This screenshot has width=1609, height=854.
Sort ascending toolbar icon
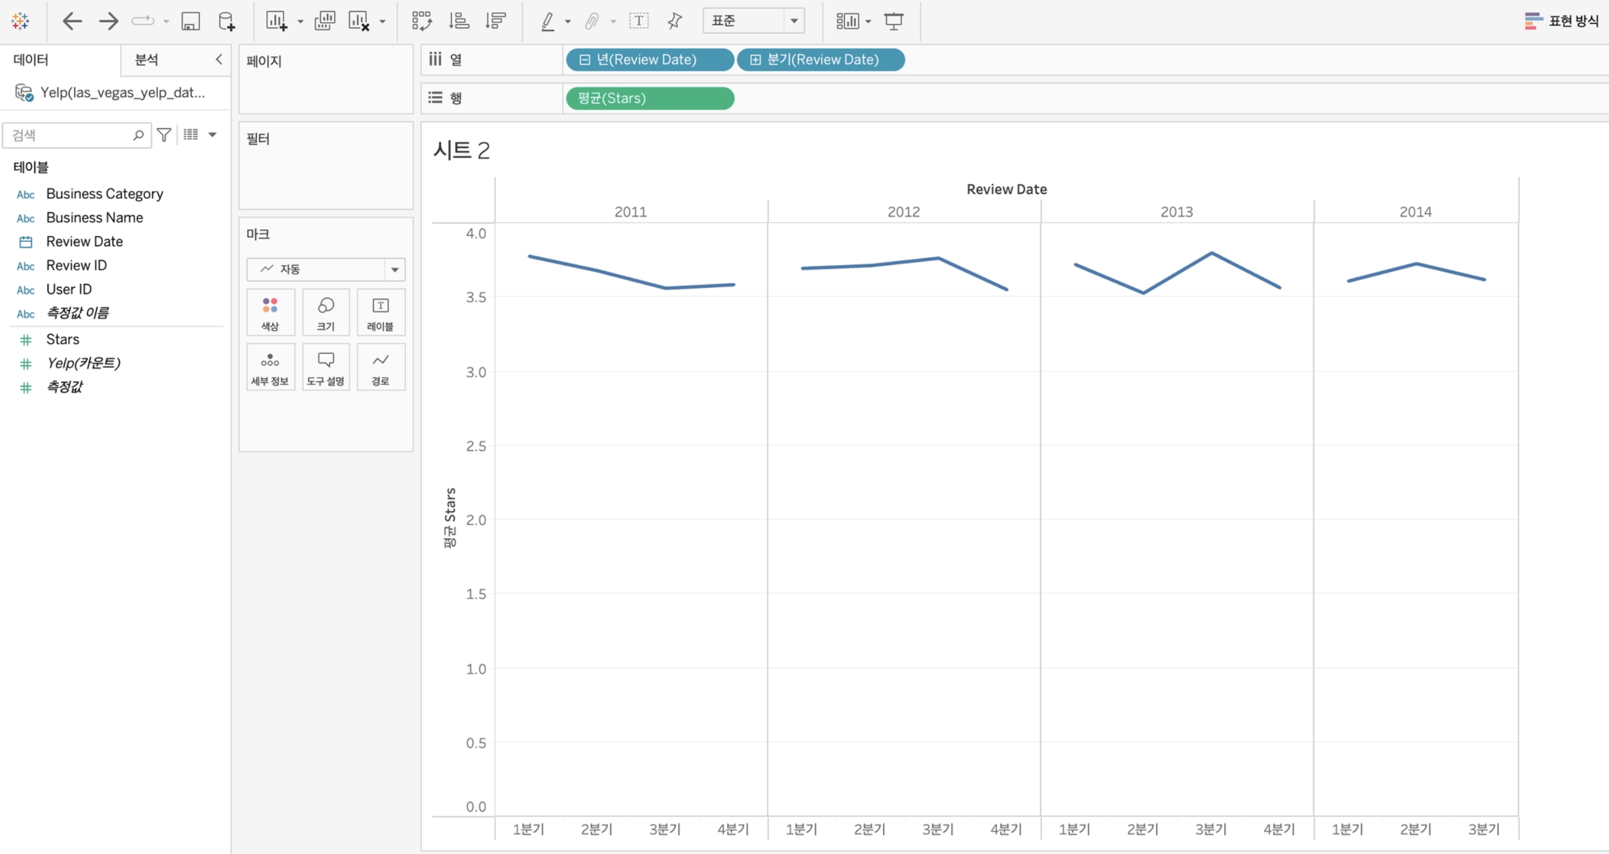click(459, 21)
